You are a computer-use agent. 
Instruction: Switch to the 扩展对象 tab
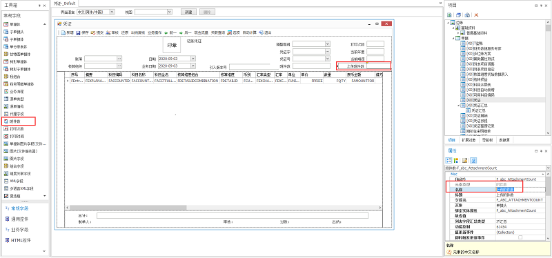pos(469,140)
